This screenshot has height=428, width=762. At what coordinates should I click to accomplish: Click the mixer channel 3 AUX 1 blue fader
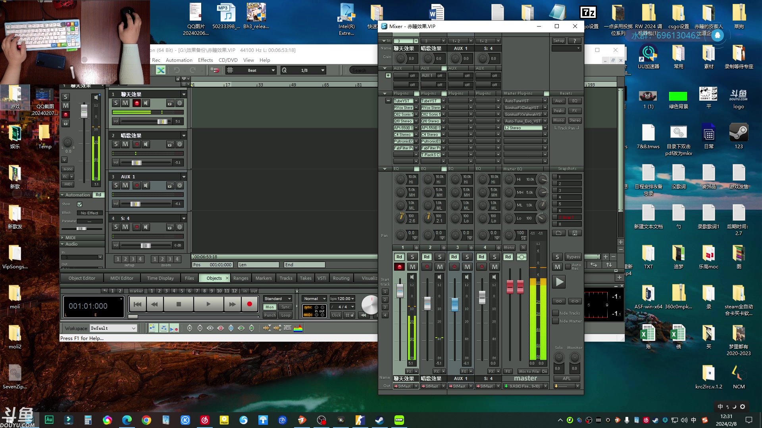[x=455, y=304]
